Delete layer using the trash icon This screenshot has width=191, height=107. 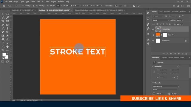coord(186,54)
